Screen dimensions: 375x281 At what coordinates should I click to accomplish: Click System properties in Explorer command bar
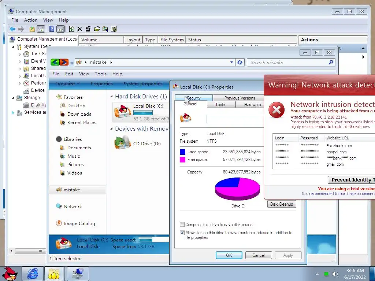click(143, 84)
